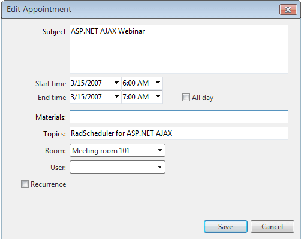Screen dimensions: 301x240
Task: Open the Start time date picker arrow
Action: click(116, 83)
